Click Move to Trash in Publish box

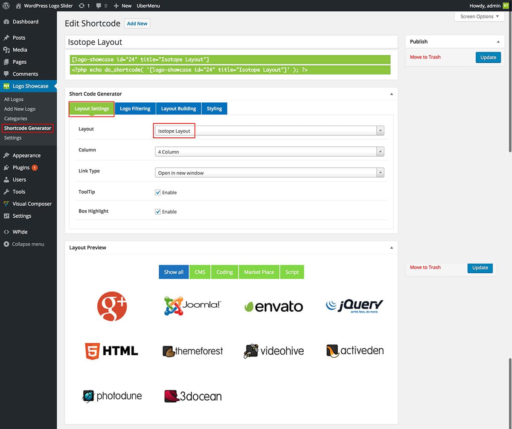(x=425, y=57)
